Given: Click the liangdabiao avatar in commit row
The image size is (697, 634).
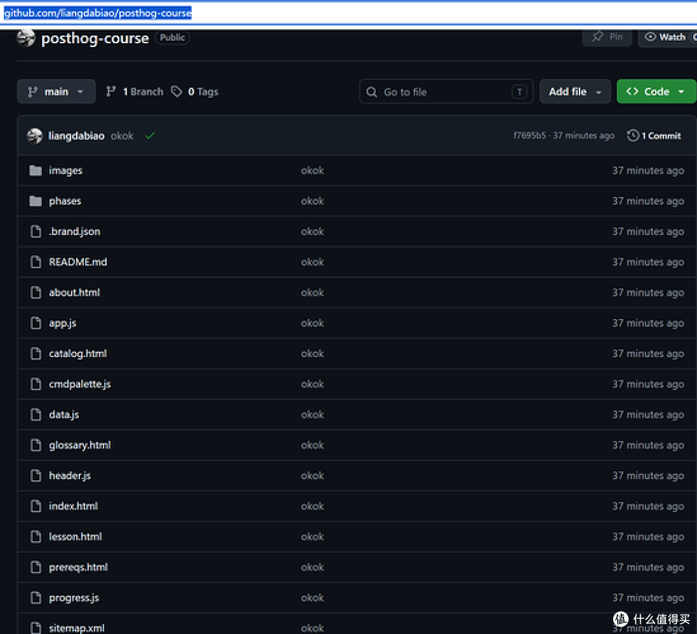Looking at the screenshot, I should 35,136.
